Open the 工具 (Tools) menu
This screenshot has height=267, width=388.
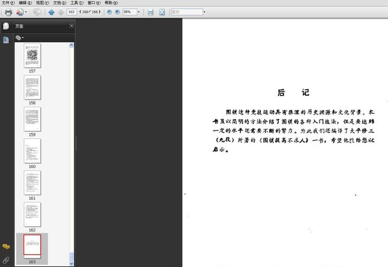[77, 3]
